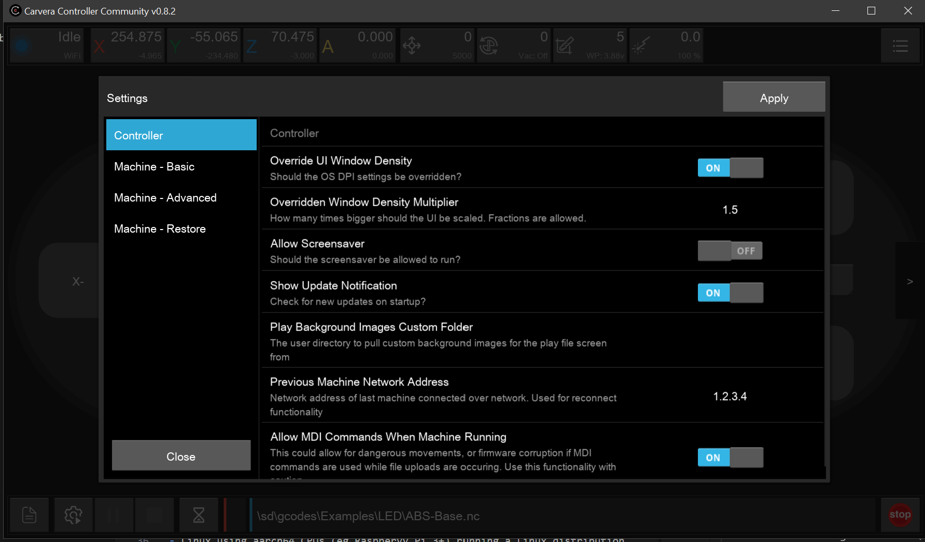
Task: Click the hourglass icon in bottom bar
Action: (199, 515)
